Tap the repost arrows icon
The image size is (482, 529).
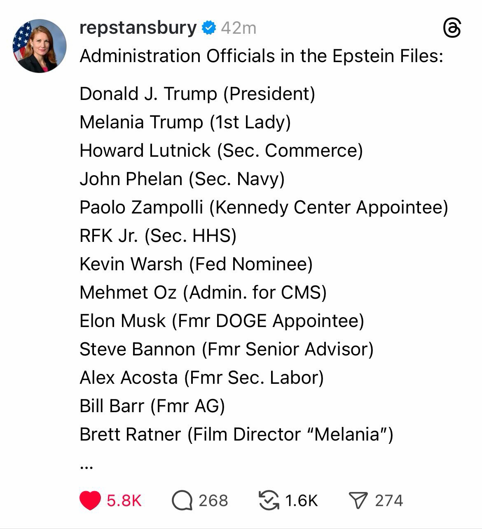click(x=268, y=501)
